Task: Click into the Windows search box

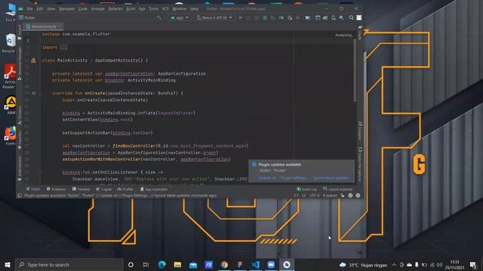Action: pos(69,264)
